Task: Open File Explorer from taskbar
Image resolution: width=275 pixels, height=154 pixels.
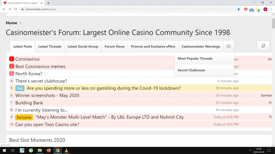Action: [x=40, y=150]
